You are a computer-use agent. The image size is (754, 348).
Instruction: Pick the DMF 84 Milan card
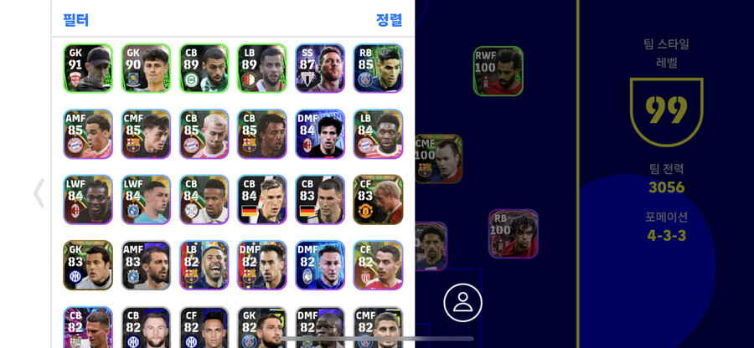[x=320, y=134]
